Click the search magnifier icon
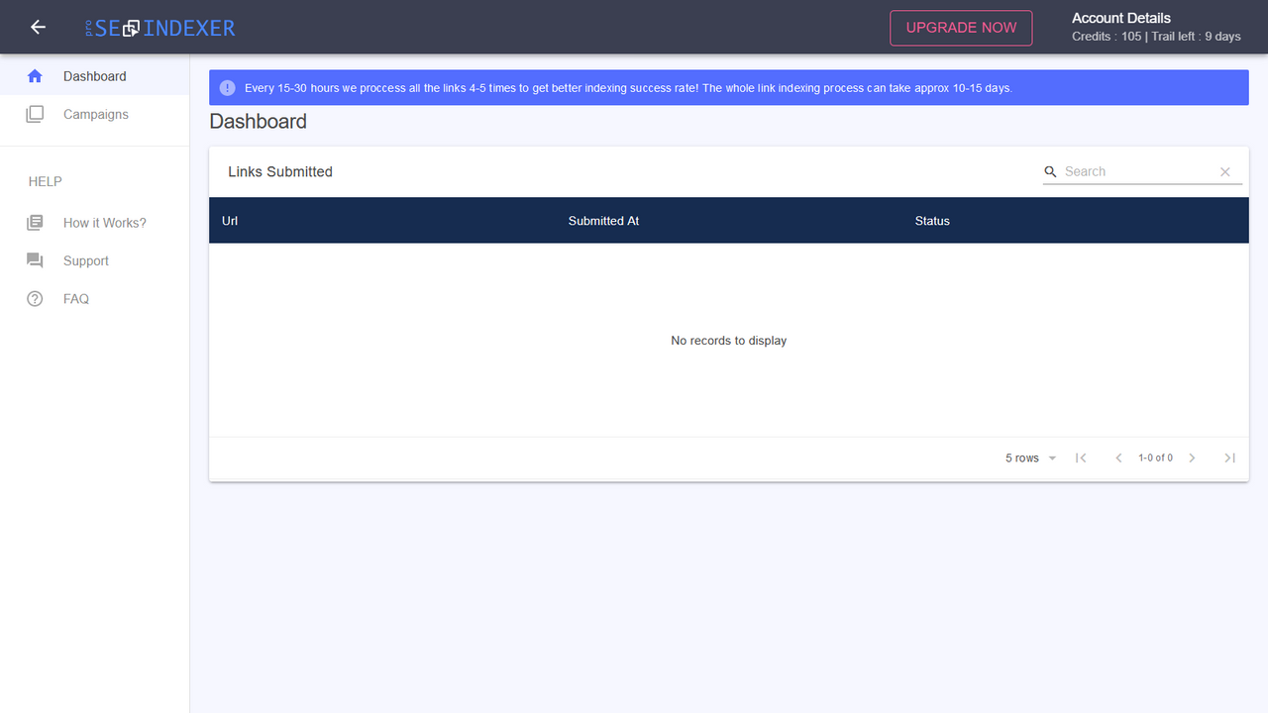This screenshot has height=713, width=1268. (1051, 171)
